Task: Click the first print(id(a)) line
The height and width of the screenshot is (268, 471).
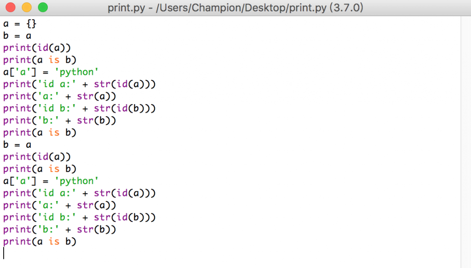Action: pos(37,48)
